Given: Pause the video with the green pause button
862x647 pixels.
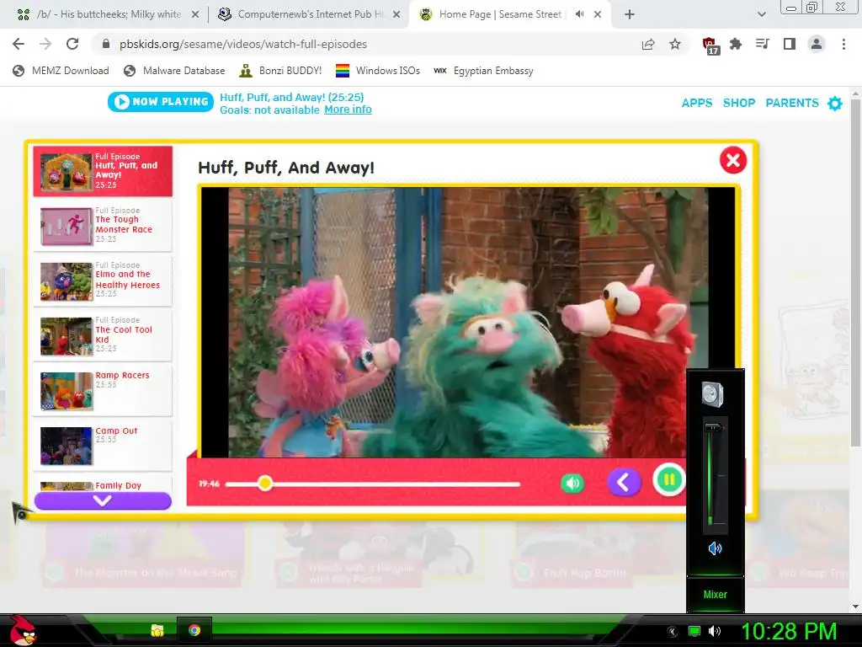Looking at the screenshot, I should tap(669, 479).
